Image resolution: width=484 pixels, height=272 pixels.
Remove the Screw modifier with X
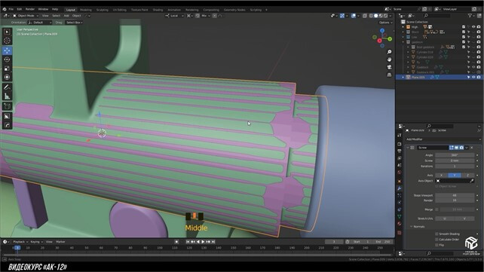(472, 148)
